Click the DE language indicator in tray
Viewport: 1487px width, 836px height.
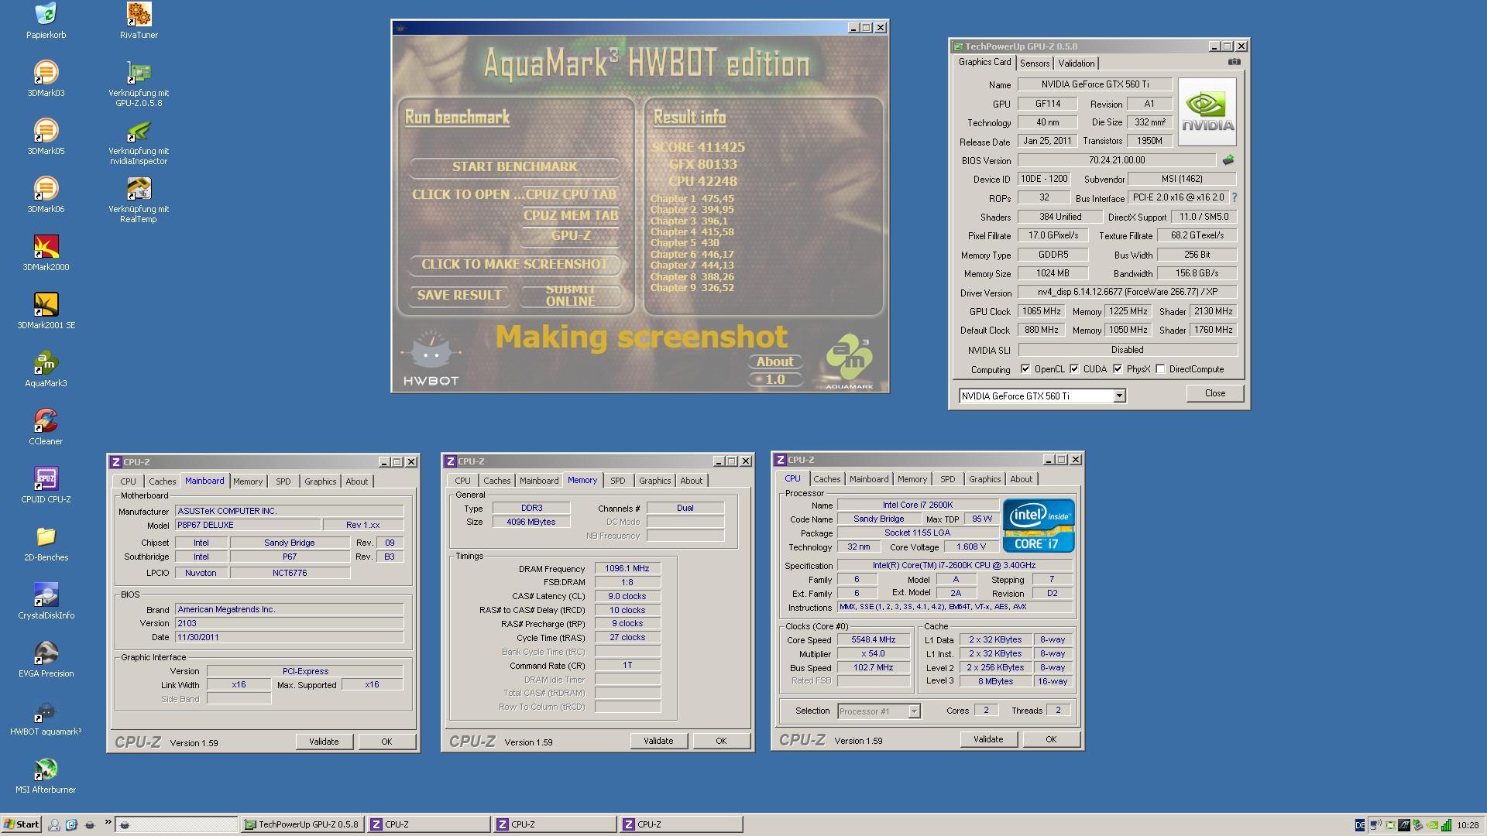[1360, 825]
